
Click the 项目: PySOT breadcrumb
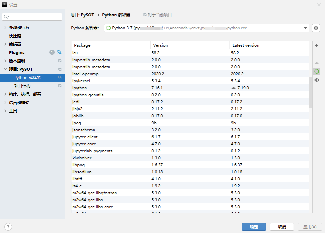pyautogui.click(x=82, y=15)
